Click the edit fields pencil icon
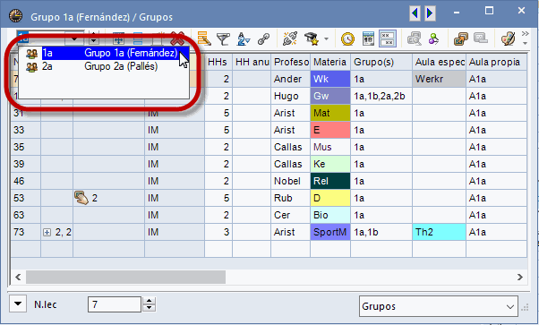Screen dimensions: 539x325 pyautogui.click(x=204, y=38)
